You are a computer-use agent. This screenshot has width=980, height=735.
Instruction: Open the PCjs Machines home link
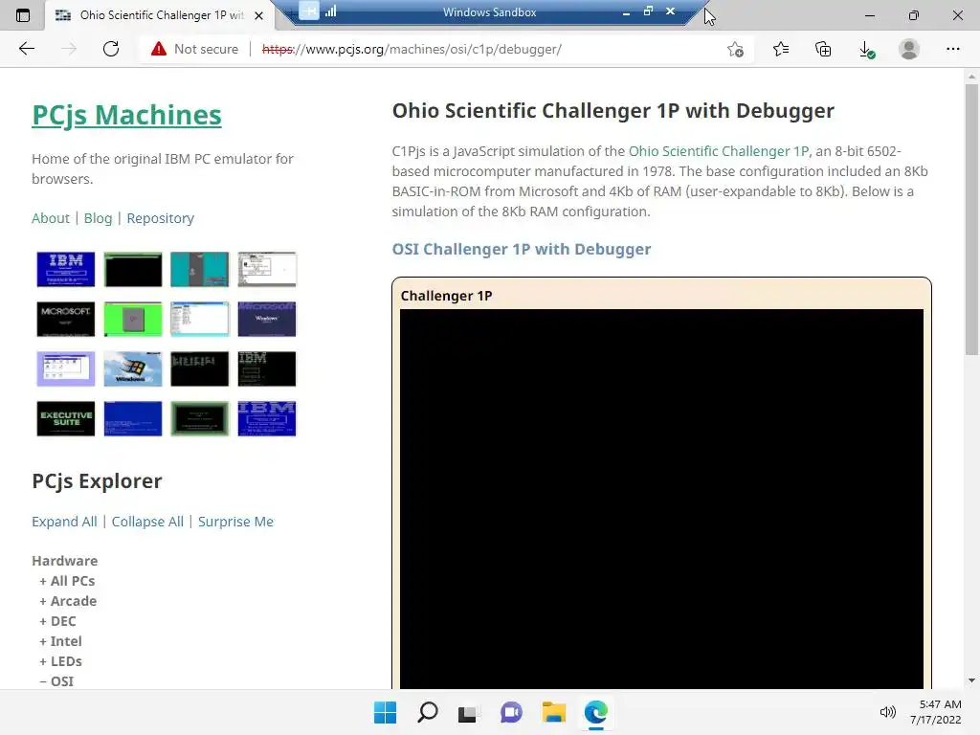pyautogui.click(x=126, y=115)
